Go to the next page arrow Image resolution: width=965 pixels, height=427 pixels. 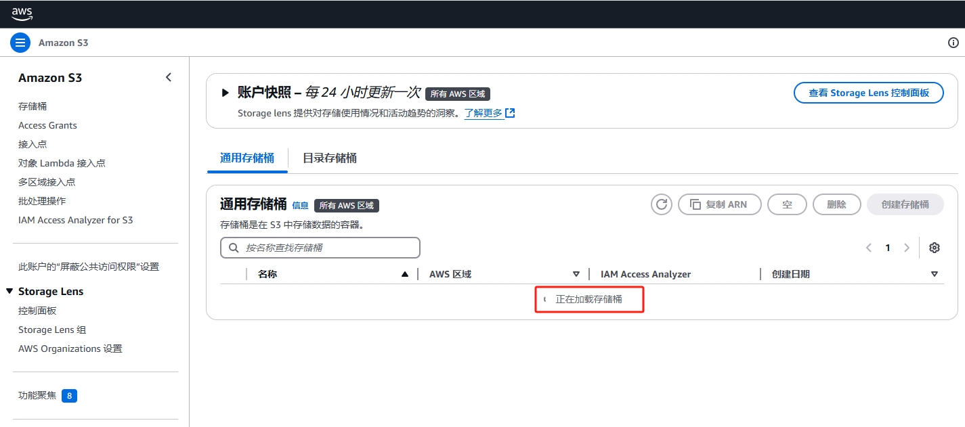[907, 248]
